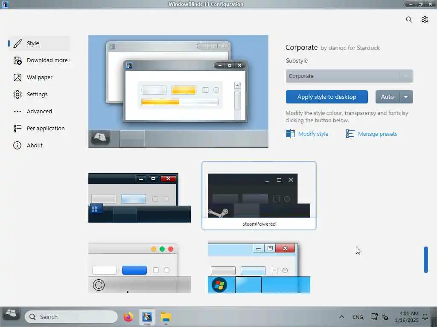
Task: Click the Advanced three-dots icon
Action: pyautogui.click(x=17, y=112)
